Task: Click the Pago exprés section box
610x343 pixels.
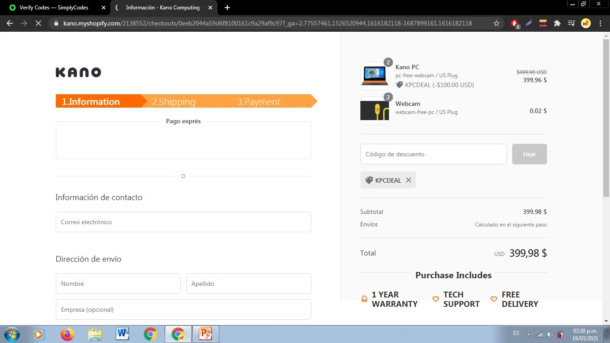Action: (184, 140)
